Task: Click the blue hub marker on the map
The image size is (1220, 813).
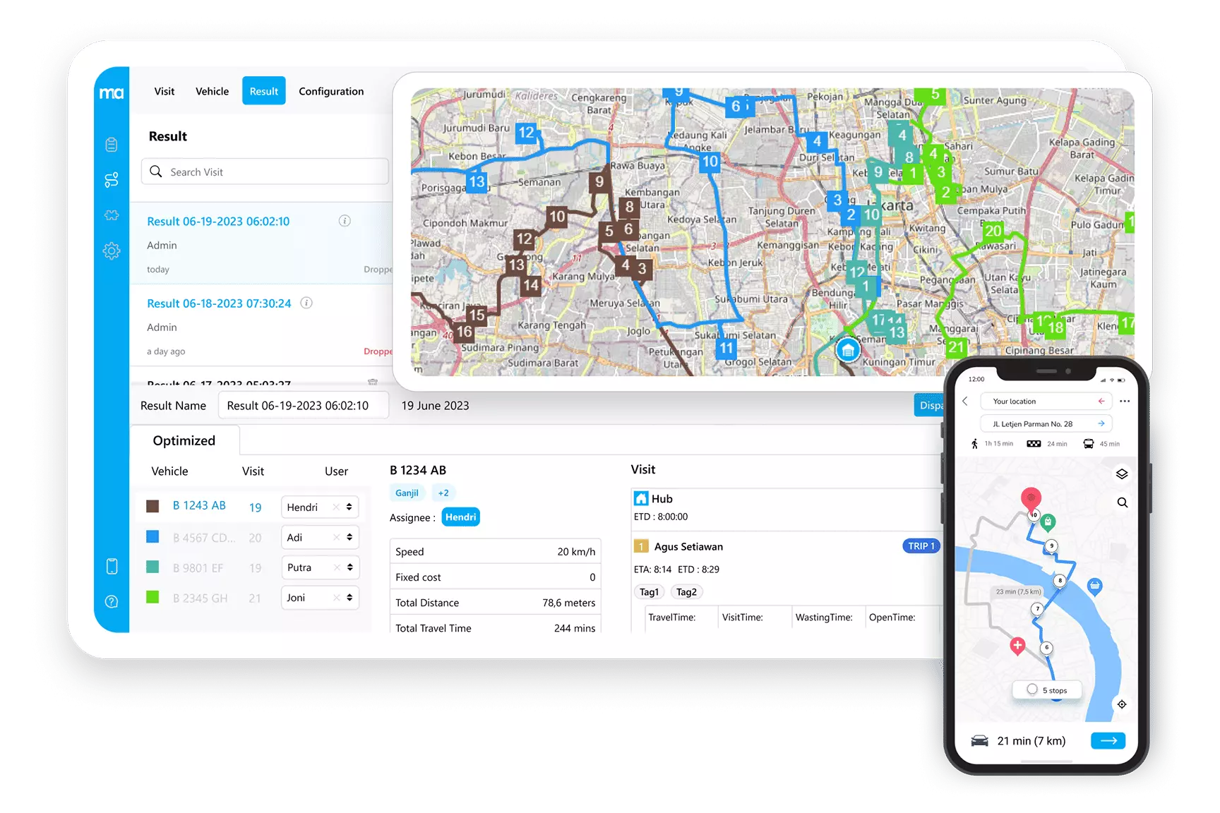Action: tap(848, 350)
